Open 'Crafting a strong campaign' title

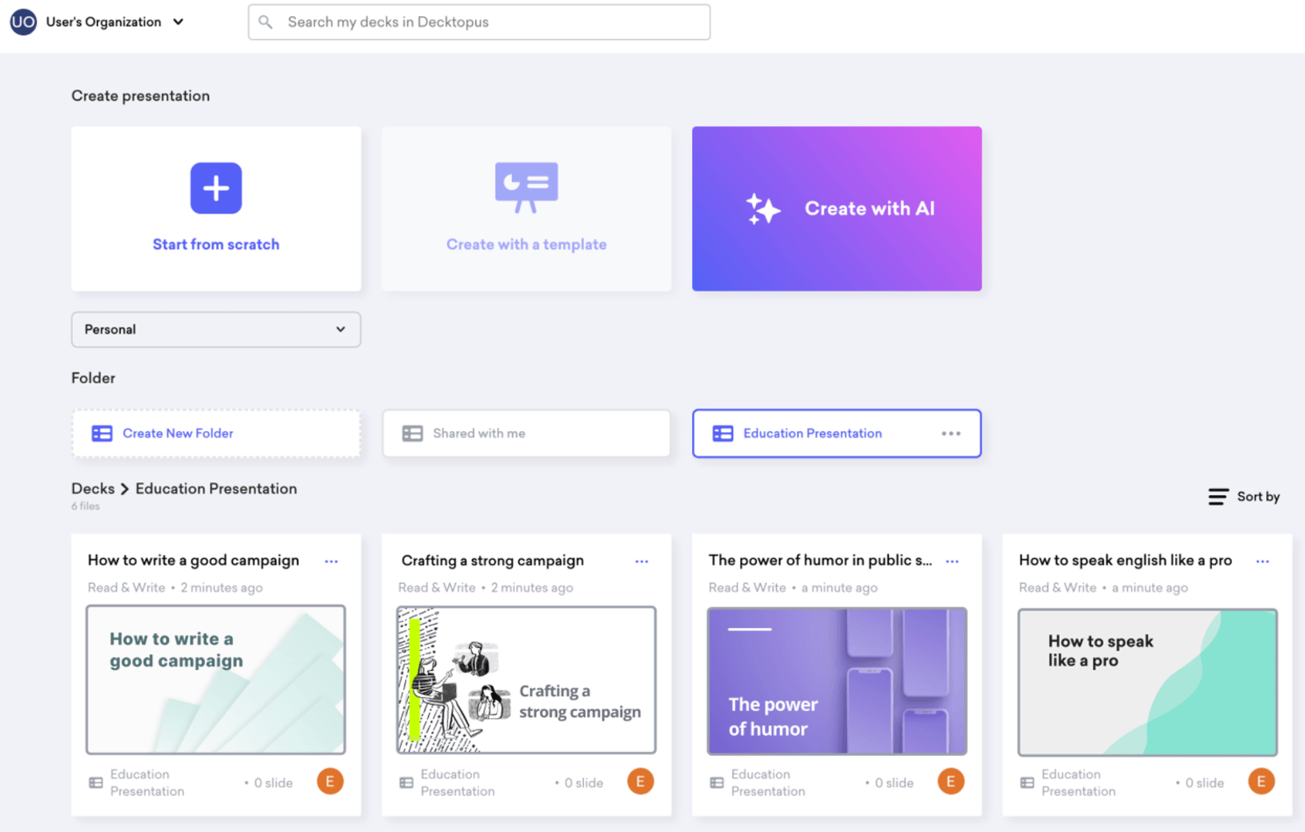click(x=493, y=560)
